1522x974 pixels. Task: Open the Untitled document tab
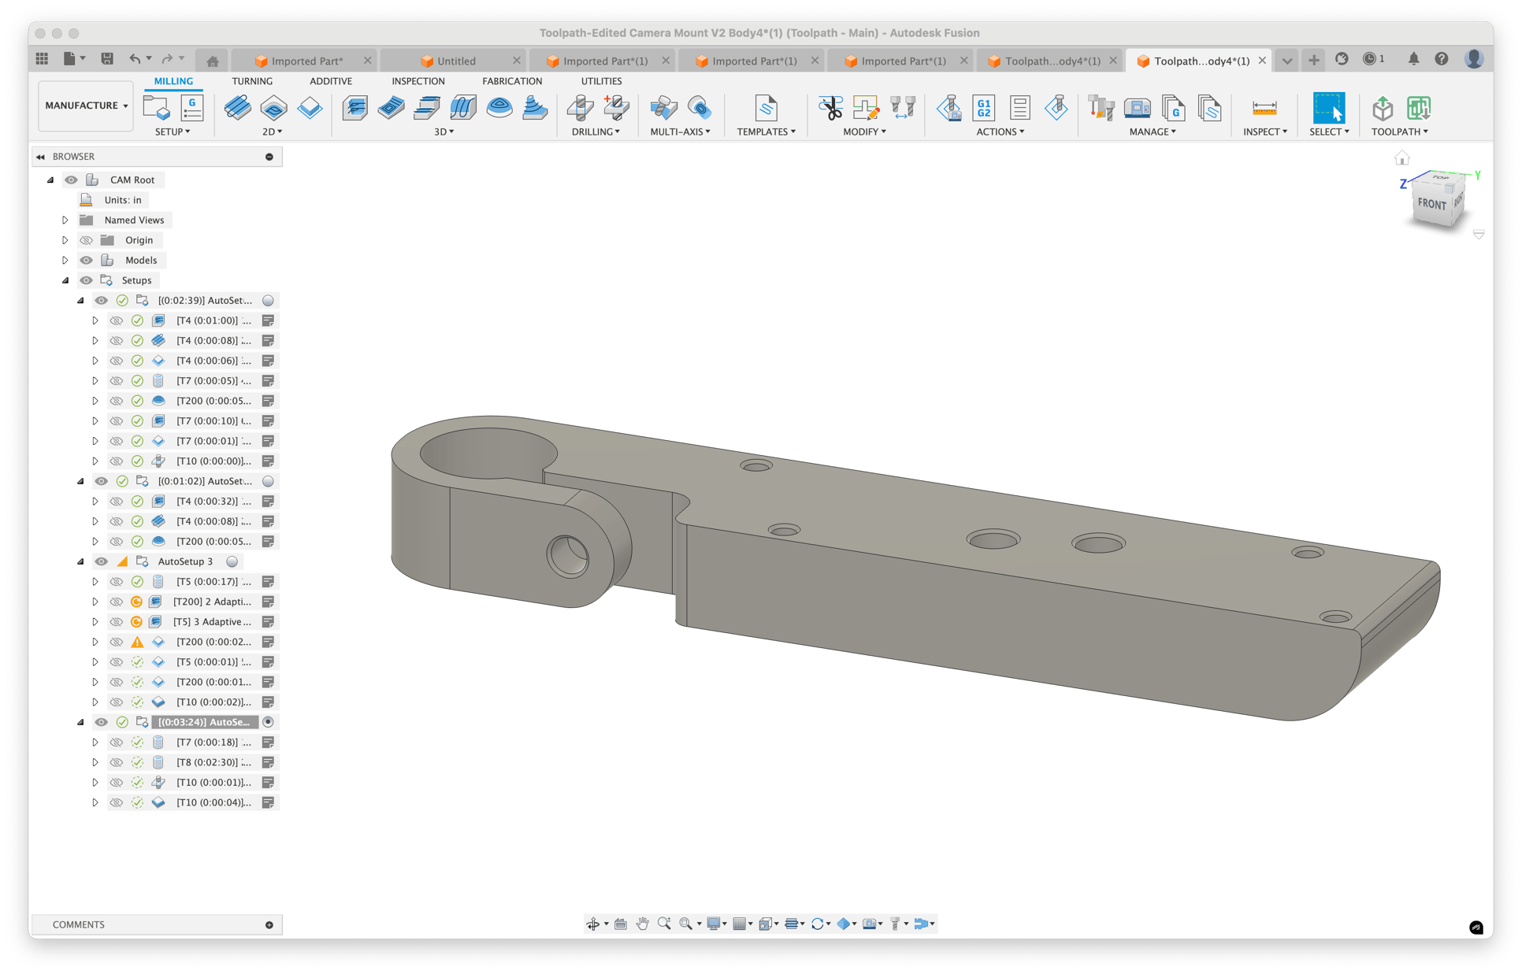[455, 61]
